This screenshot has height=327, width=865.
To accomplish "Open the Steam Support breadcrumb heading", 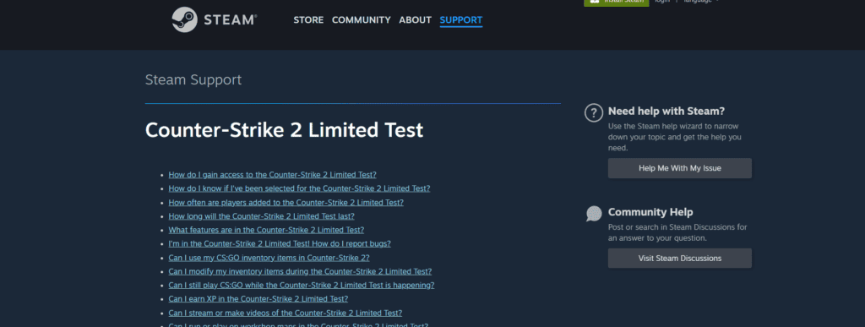I will point(193,80).
